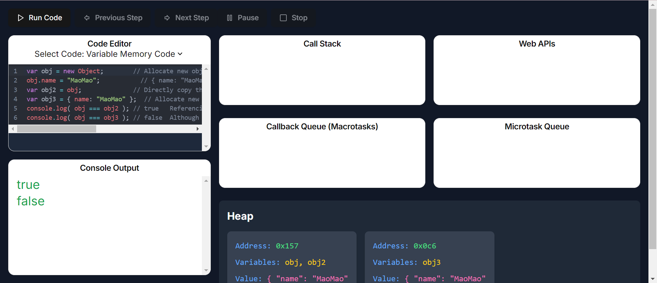Click the Stop square icon
Screen dimensions: 657x283
tap(283, 18)
